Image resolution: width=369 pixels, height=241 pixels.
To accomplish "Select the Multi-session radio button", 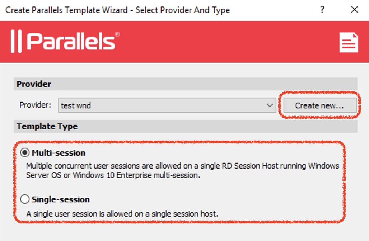I will (x=25, y=153).
